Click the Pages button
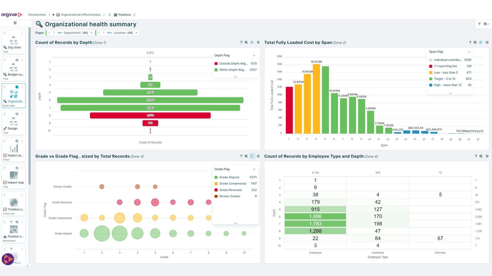This screenshot has height=276, width=492. 39,33
